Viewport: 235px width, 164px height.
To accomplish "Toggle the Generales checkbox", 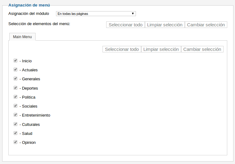I will tap(15, 78).
